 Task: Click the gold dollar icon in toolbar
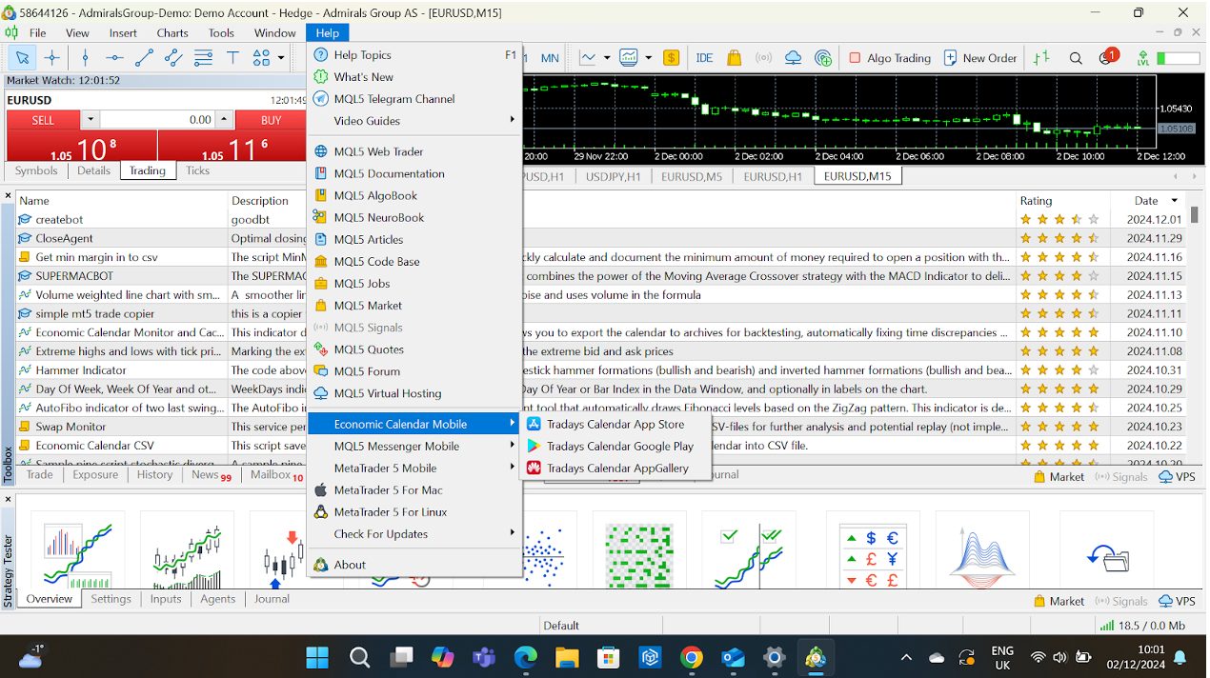[x=672, y=58]
